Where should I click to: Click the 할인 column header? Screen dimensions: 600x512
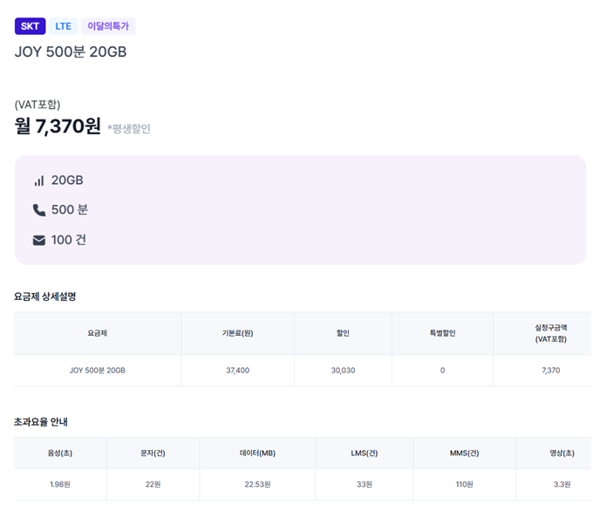[x=344, y=333]
